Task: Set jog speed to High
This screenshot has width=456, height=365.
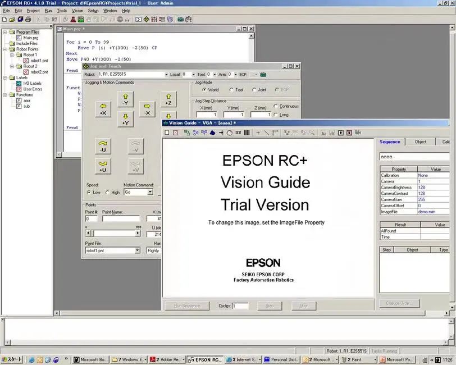Action: coord(108,193)
